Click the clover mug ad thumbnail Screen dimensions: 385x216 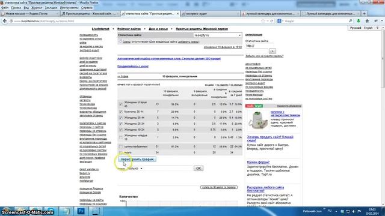(258, 120)
